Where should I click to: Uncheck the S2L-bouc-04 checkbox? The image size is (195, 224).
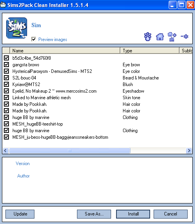7,78
